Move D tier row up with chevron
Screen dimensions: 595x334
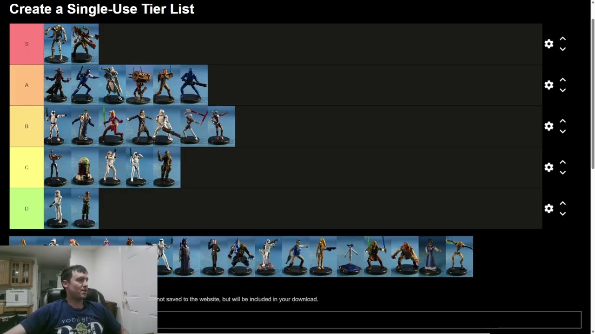tap(562, 203)
